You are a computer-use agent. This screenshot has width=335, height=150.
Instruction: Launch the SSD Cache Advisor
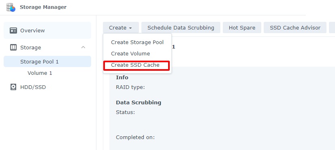tap(295, 28)
